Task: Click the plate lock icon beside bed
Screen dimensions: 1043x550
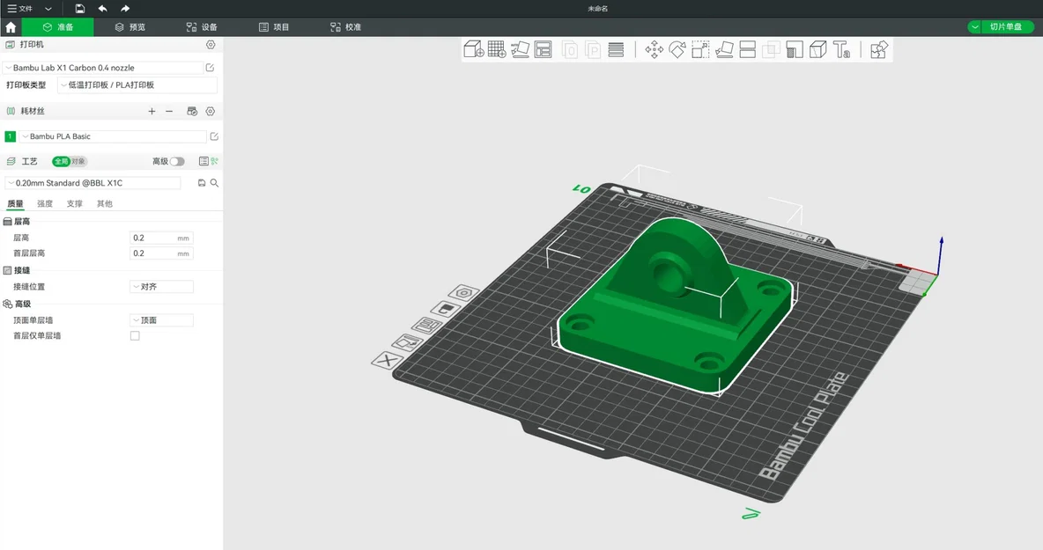Action: click(446, 309)
